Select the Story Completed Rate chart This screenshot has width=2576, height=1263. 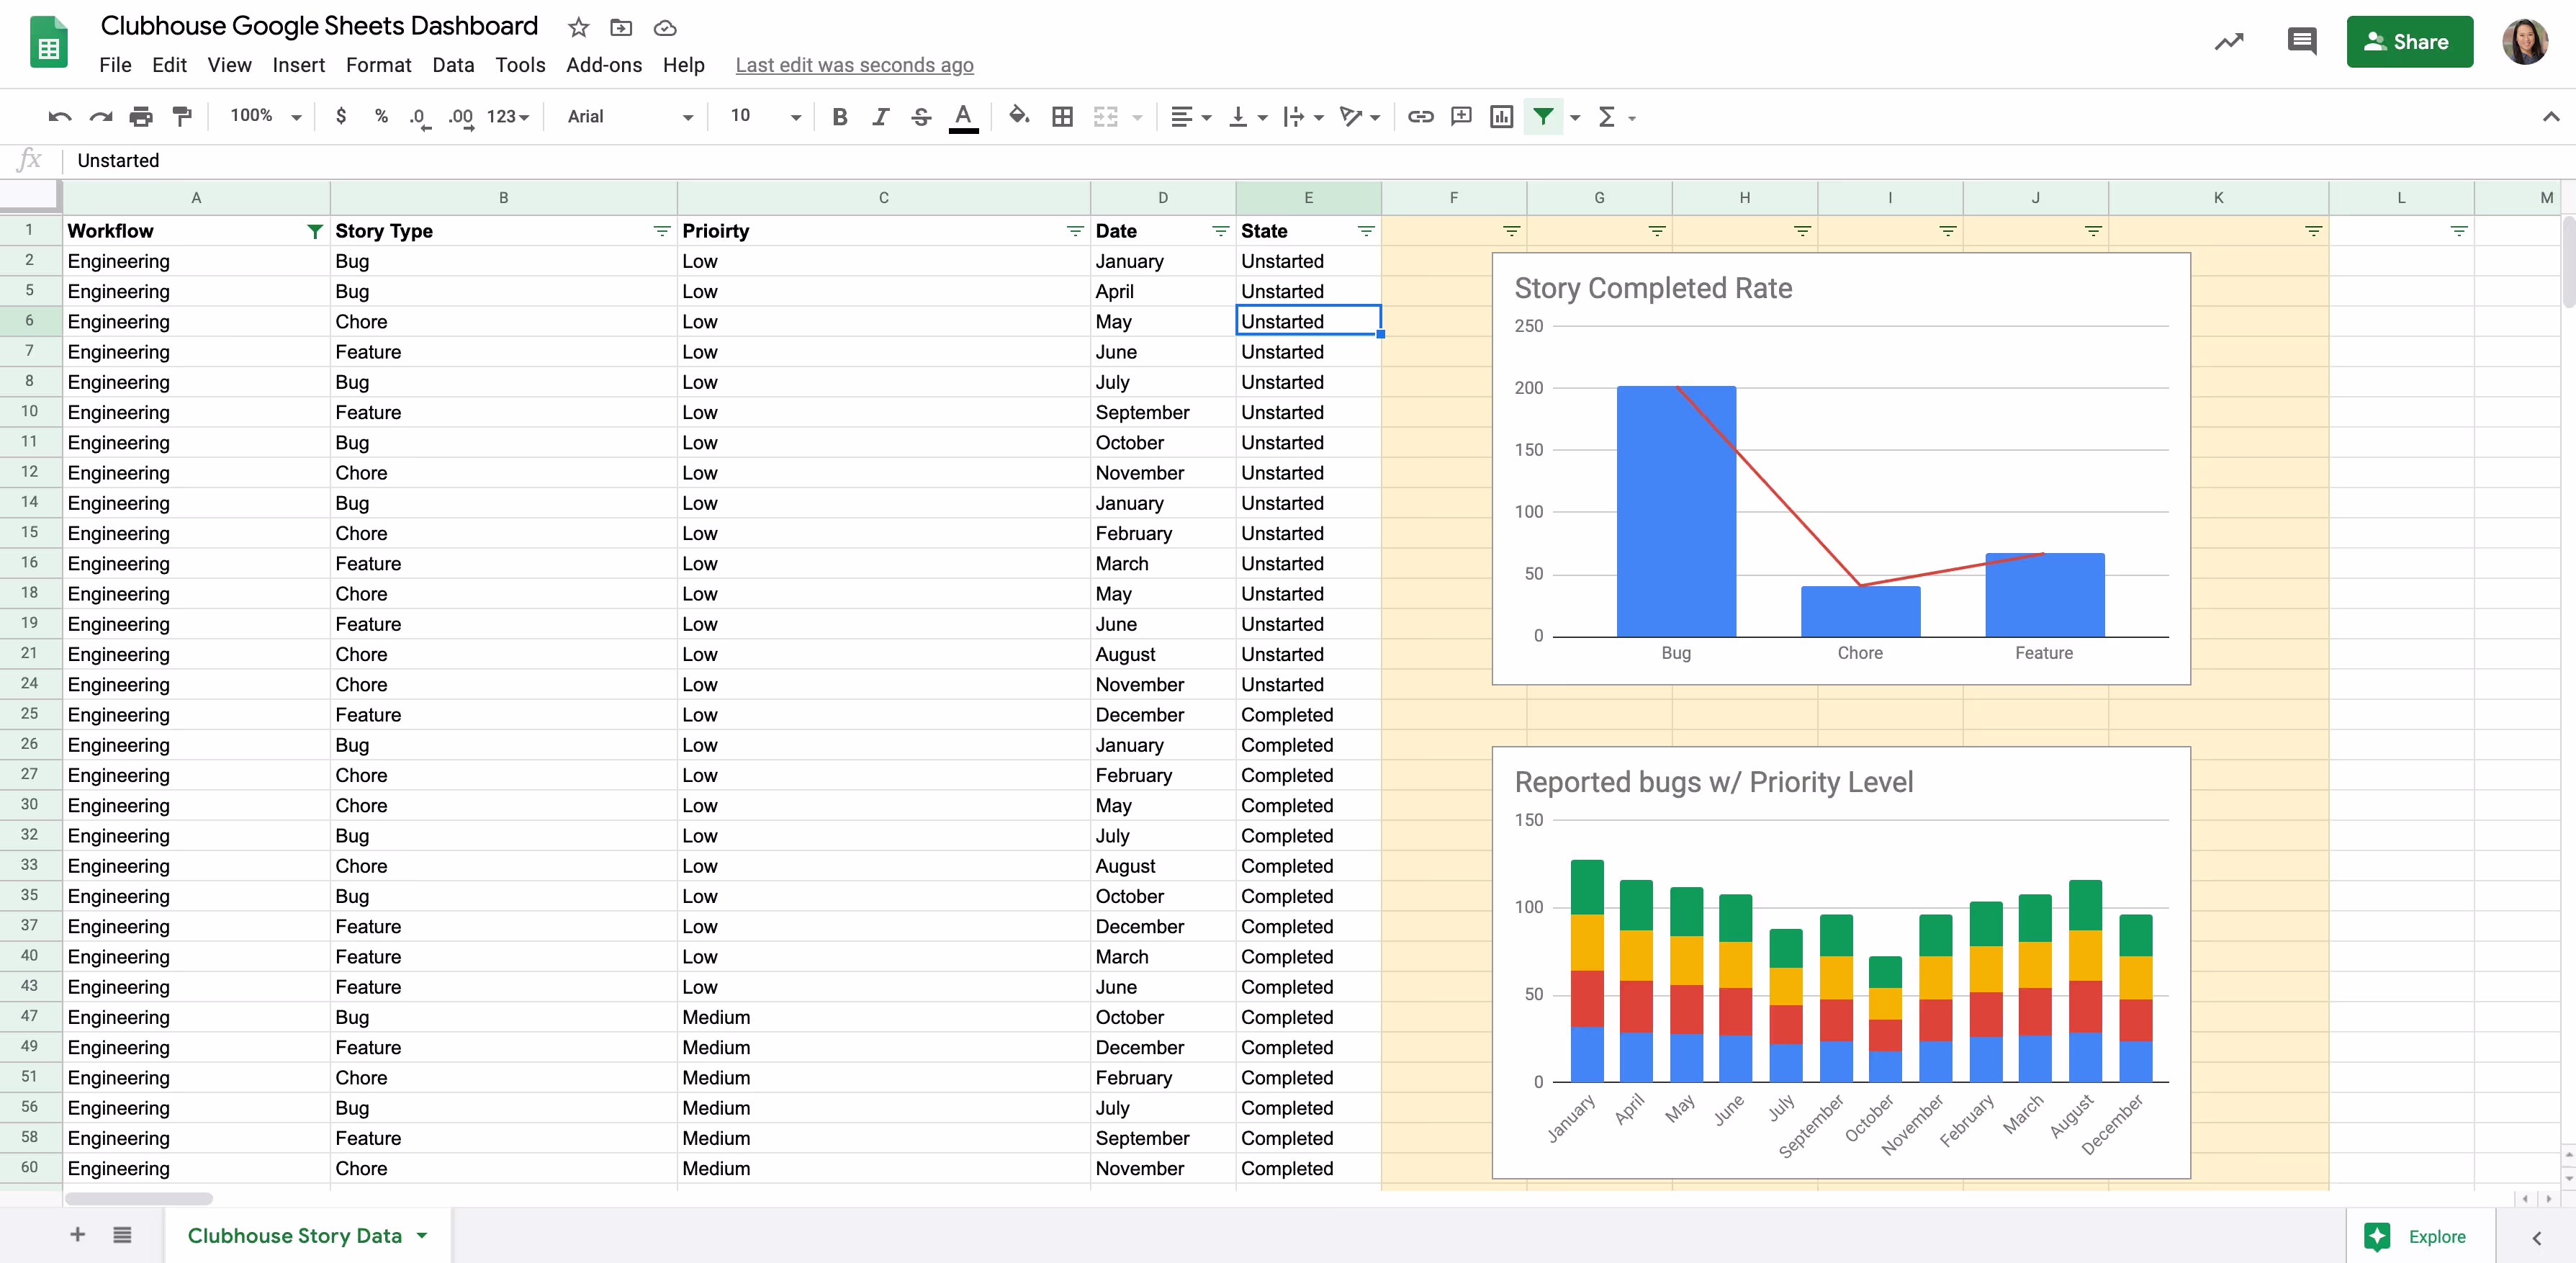pos(1841,468)
